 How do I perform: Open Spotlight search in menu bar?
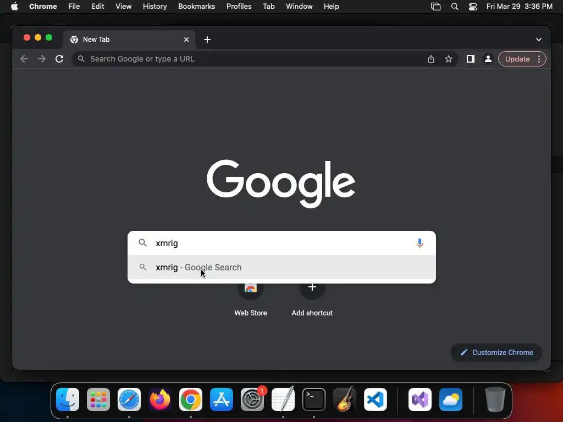tap(455, 7)
